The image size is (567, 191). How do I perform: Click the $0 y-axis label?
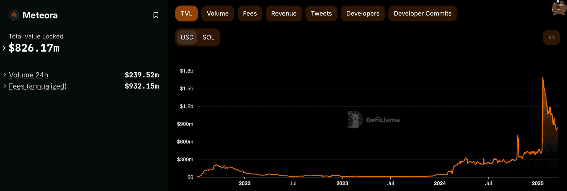point(190,177)
